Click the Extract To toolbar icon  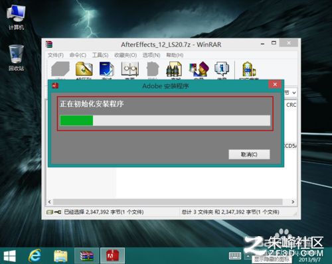[84, 69]
